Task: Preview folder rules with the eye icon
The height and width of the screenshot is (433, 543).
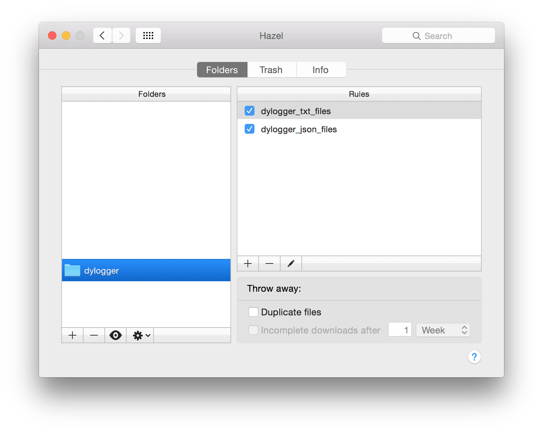Action: click(x=116, y=335)
